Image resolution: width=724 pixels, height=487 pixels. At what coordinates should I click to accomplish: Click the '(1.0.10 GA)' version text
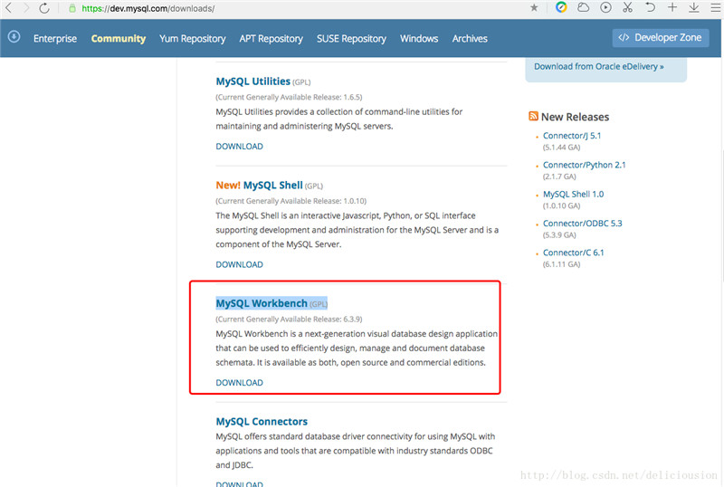pos(561,205)
